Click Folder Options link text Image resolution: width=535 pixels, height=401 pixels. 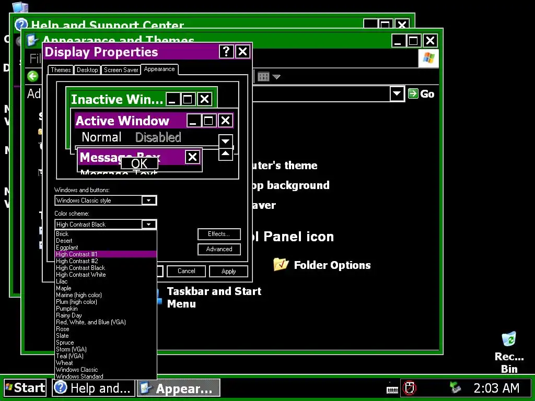[332, 265]
